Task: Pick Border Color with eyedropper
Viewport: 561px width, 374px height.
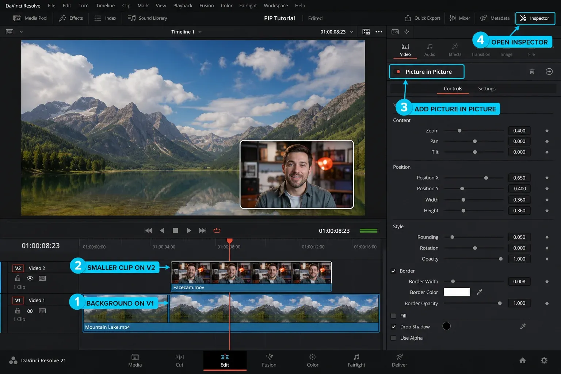Action: [480, 292]
